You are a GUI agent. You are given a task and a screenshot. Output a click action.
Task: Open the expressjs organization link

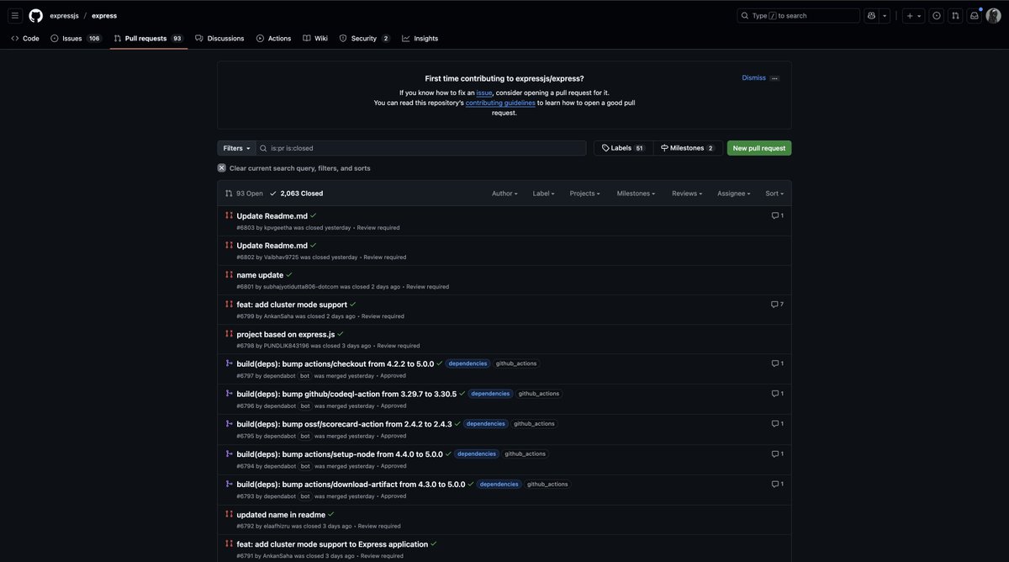click(63, 15)
